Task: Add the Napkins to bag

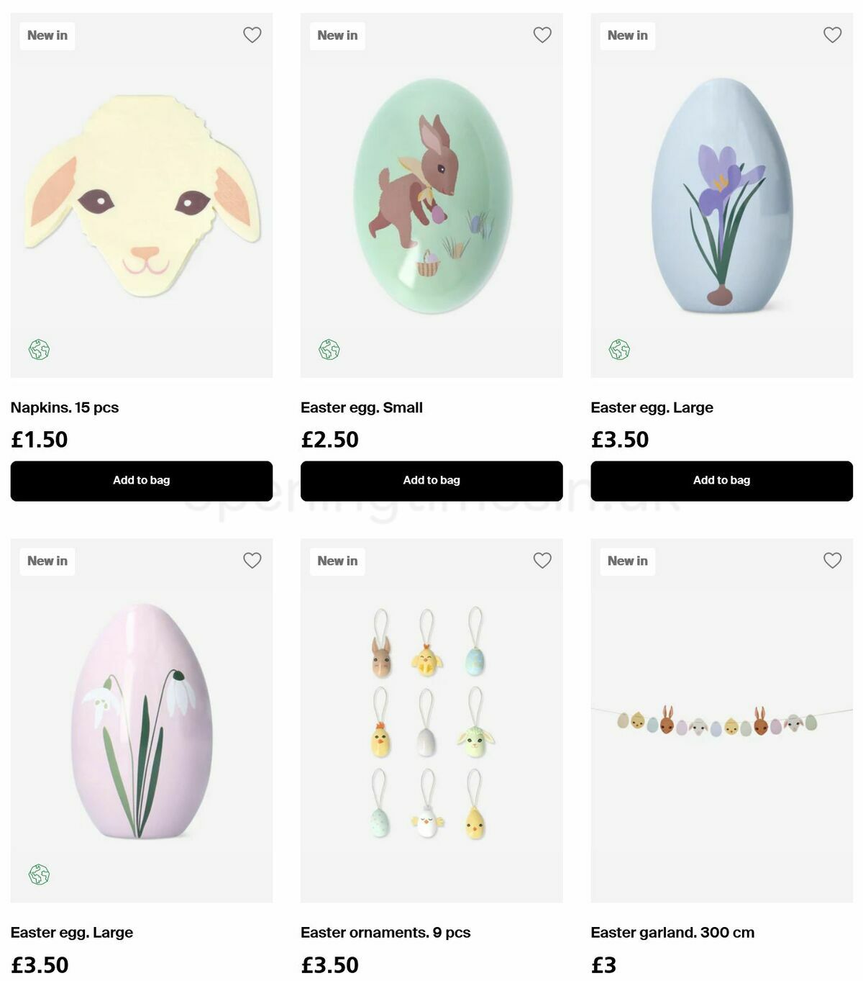Action: point(141,480)
